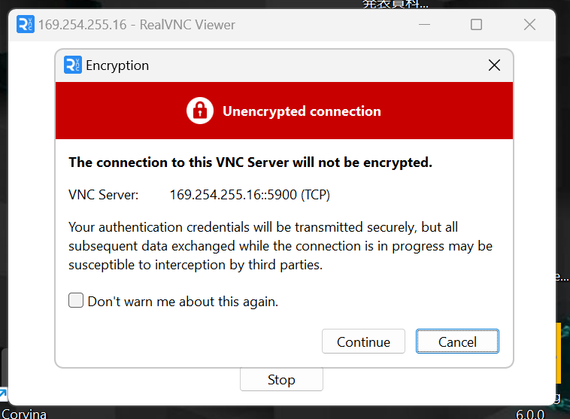This screenshot has width=570, height=419.
Task: Click the Encryption dialog title text
Action: [117, 65]
